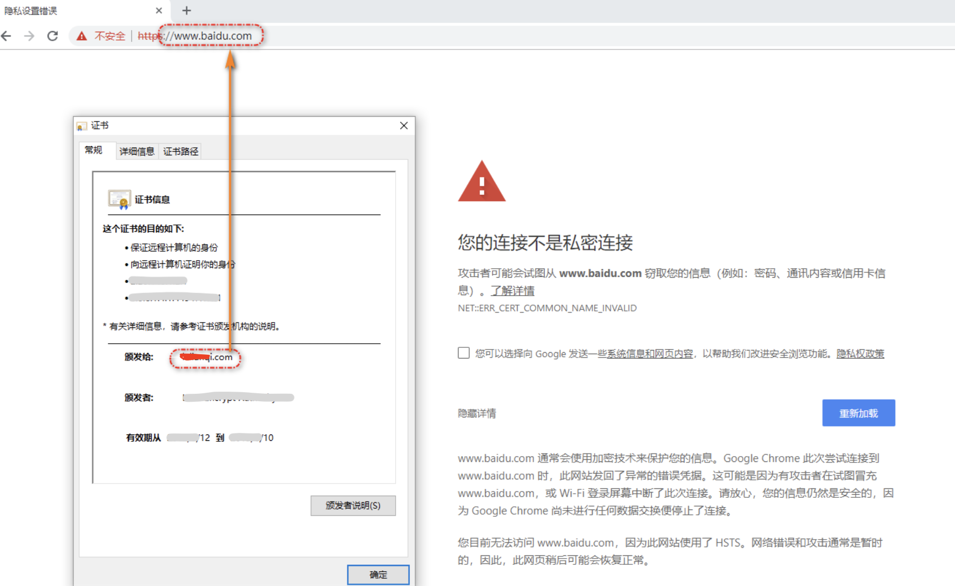Open the 隐私权政策 link
Screen dimensions: 955x586
coord(860,354)
